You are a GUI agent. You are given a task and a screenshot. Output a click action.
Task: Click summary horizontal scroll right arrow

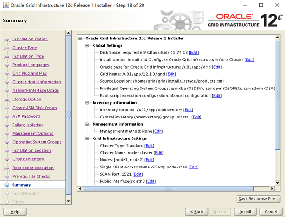coord(272,189)
